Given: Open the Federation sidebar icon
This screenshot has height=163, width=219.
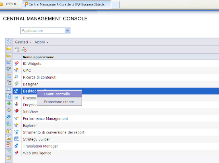Looking at the screenshot, I should tap(9, 117).
